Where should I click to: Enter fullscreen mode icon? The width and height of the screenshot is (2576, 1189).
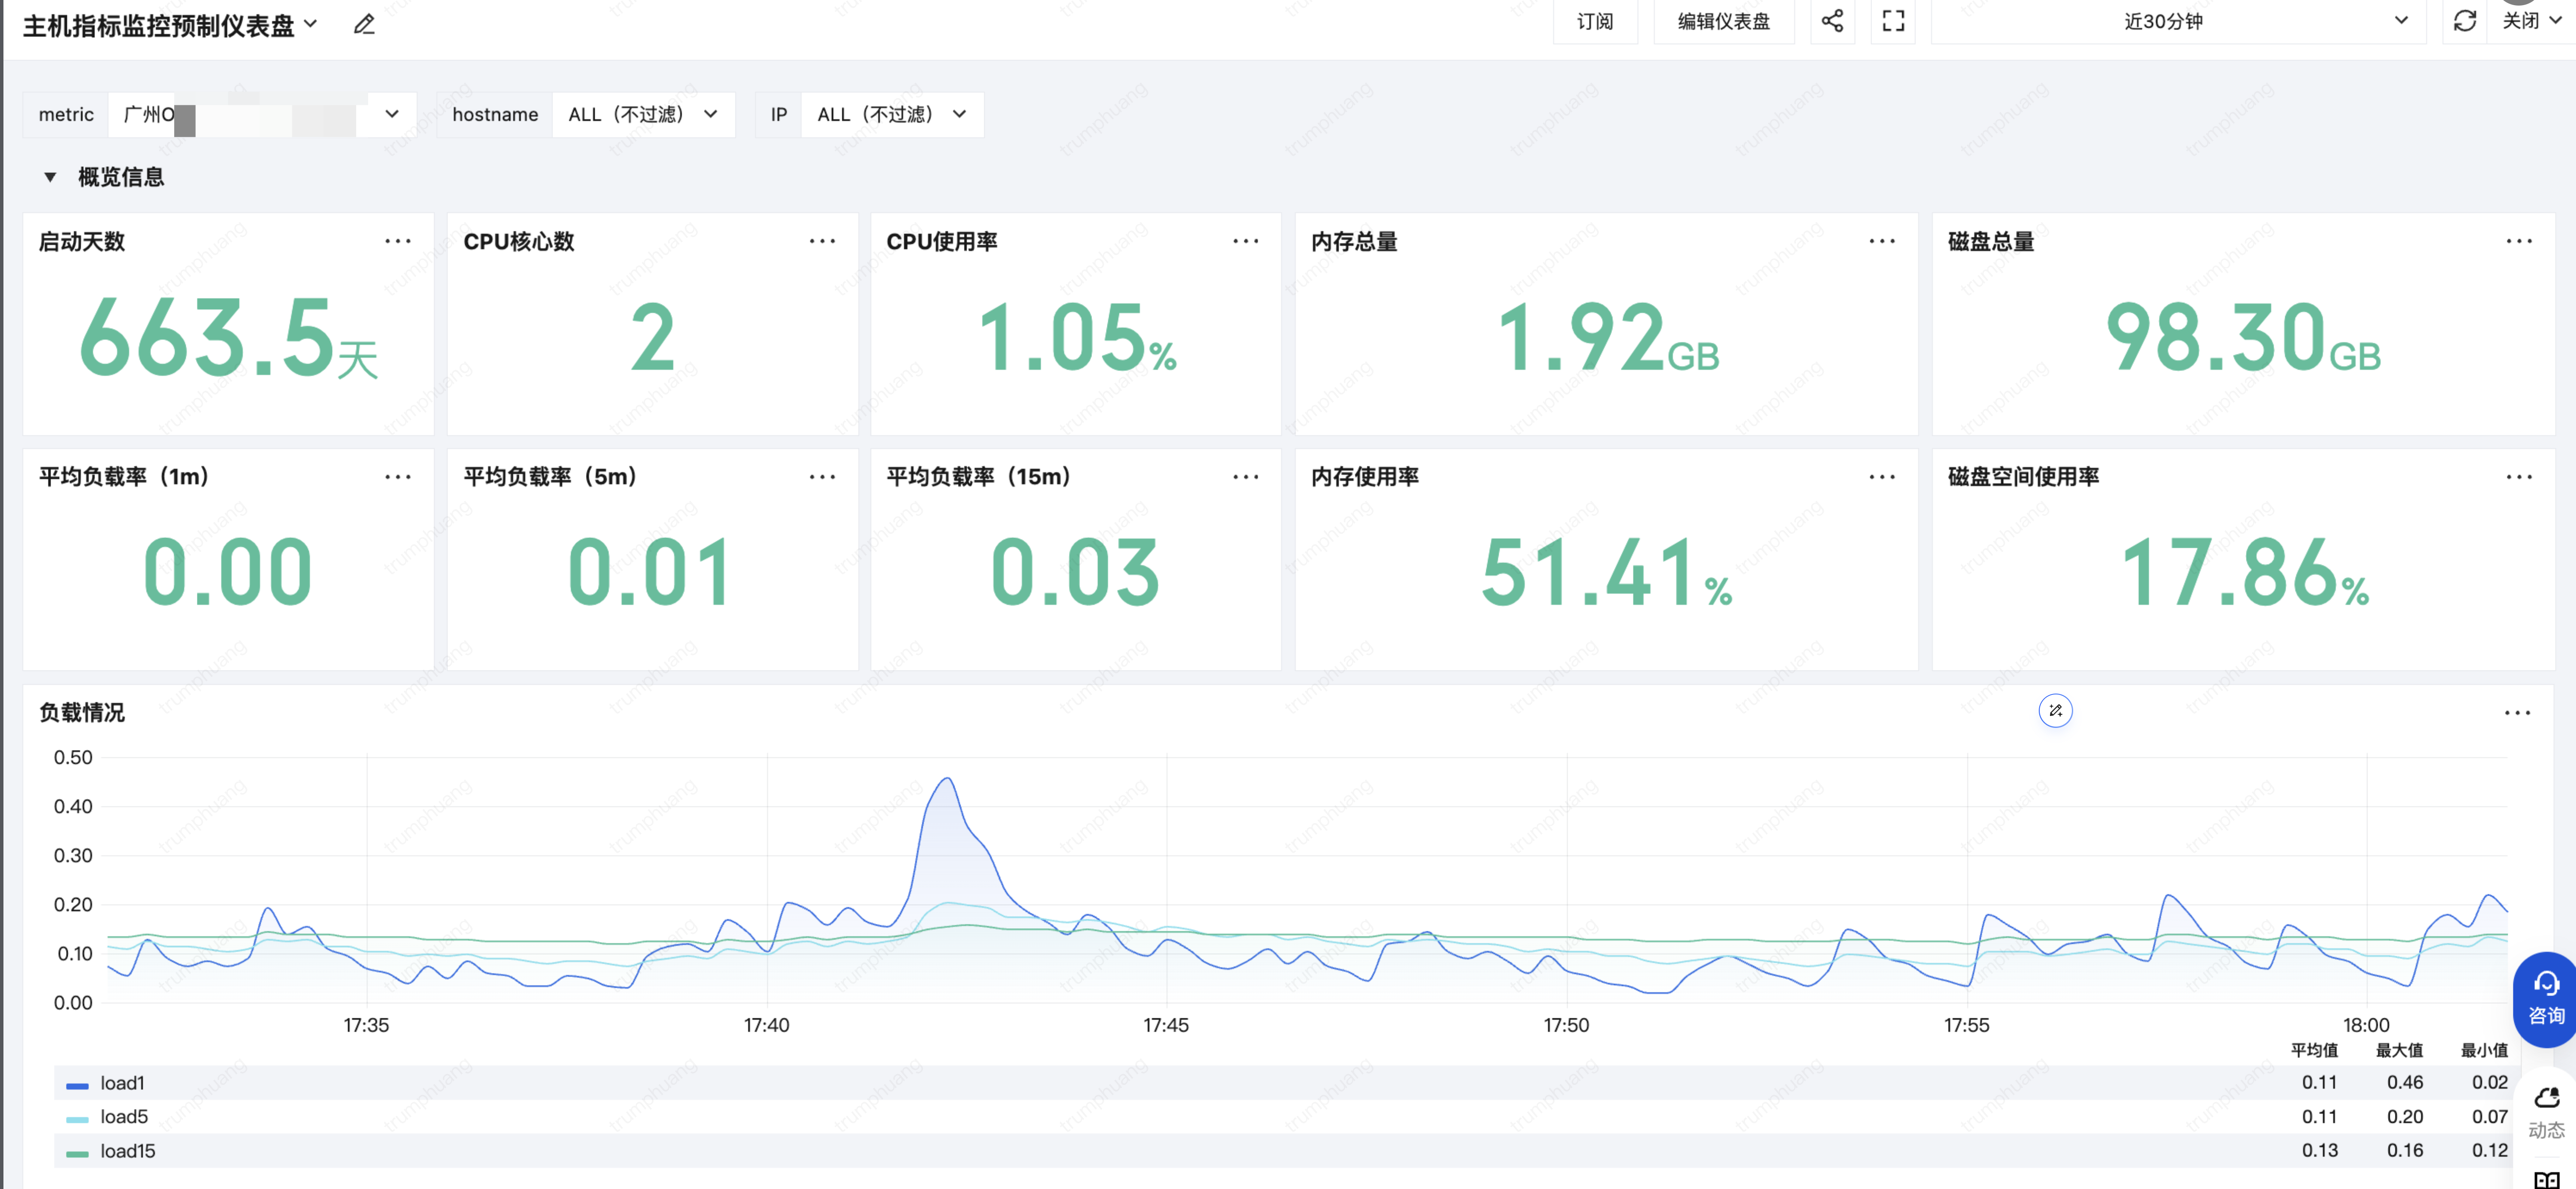pos(1893,21)
